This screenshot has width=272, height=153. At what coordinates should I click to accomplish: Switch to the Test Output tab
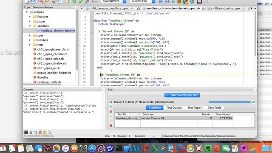click(x=174, y=108)
